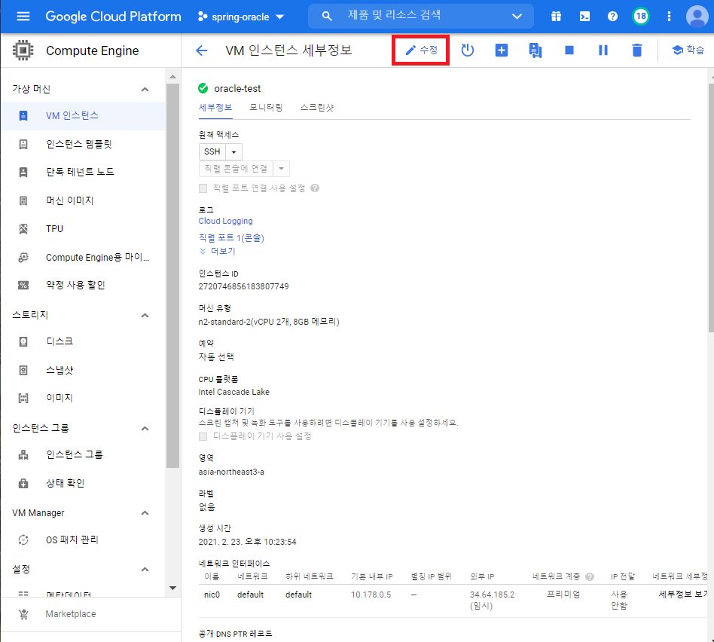Click the internal IP 10.178.0.5
The image size is (714, 642).
[x=371, y=595]
